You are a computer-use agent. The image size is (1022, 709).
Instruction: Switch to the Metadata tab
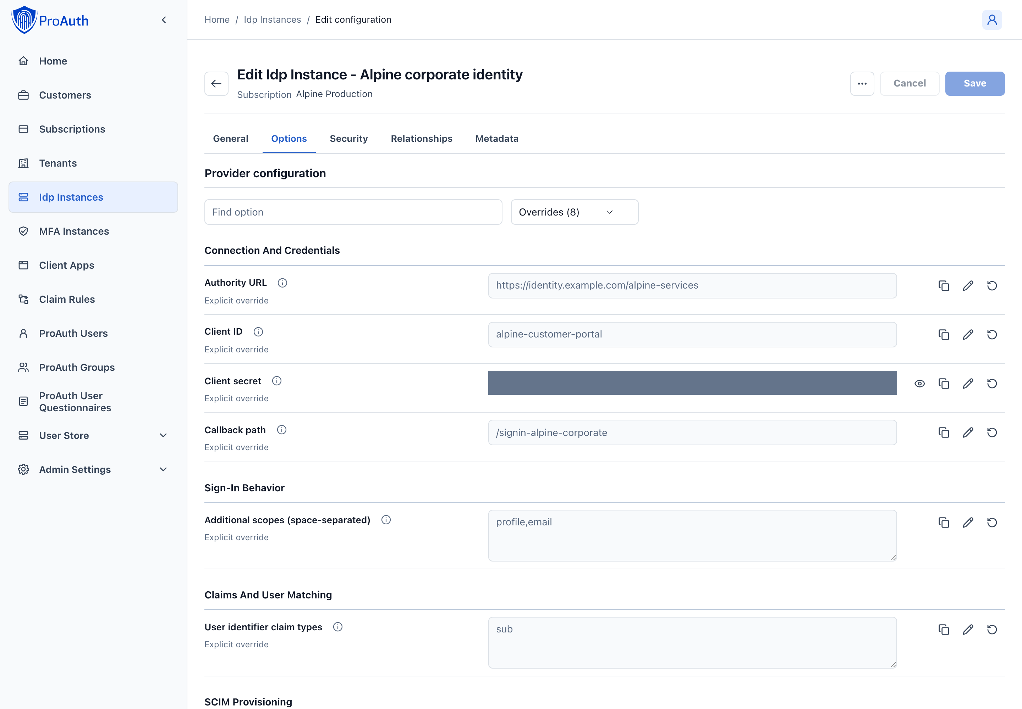[497, 139]
